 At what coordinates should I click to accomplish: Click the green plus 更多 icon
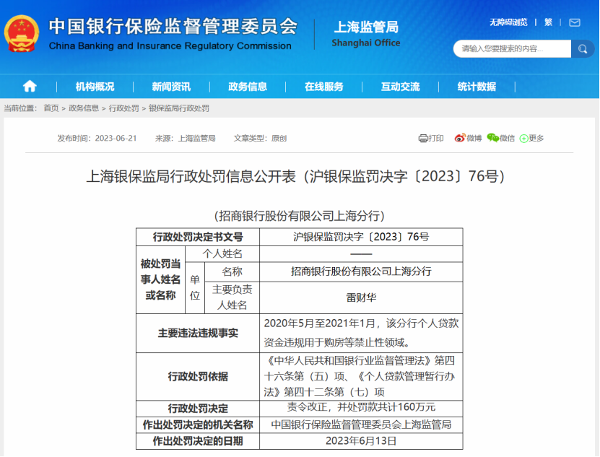(531, 138)
